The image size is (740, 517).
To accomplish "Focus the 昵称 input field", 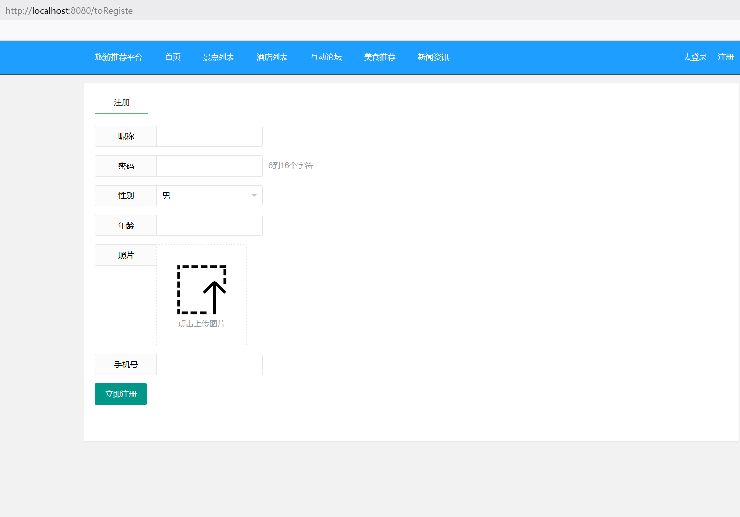I will point(209,137).
